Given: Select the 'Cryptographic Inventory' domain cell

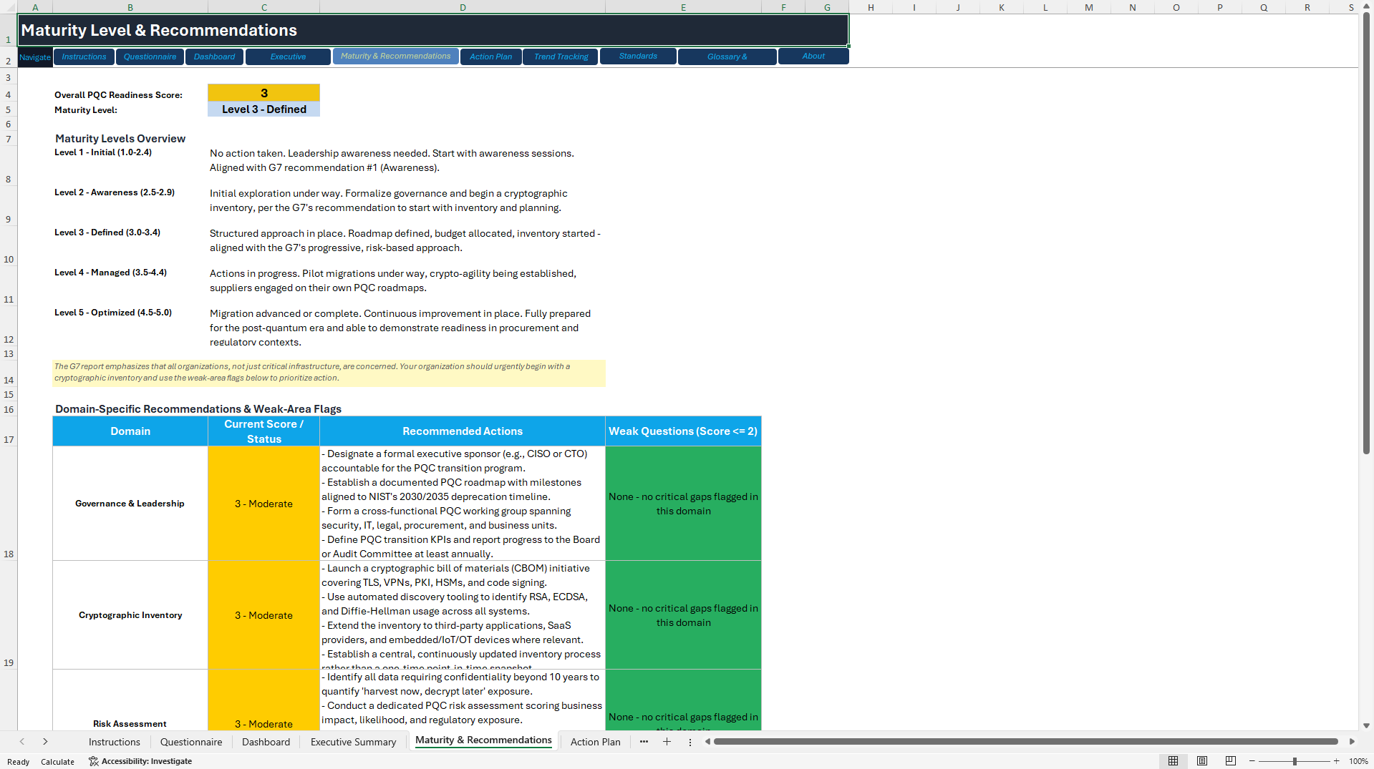Looking at the screenshot, I should coord(130,615).
